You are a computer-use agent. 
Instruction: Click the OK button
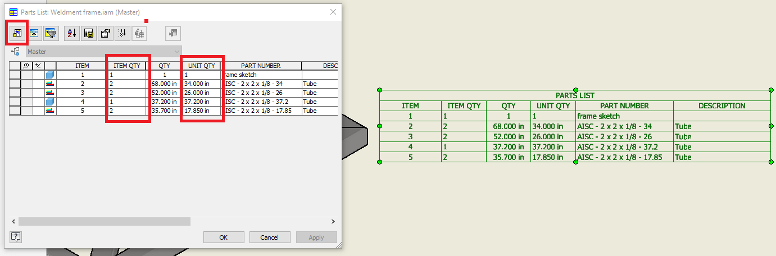click(224, 237)
